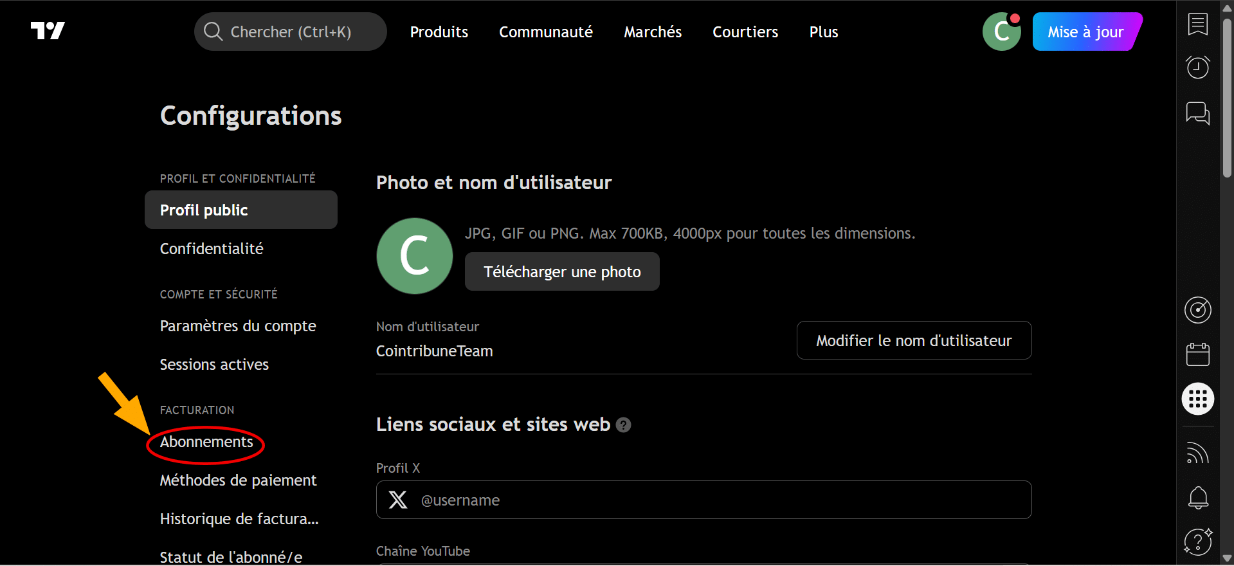The width and height of the screenshot is (1234, 566).
Task: Open the watchlist panel icon
Action: click(x=1197, y=24)
